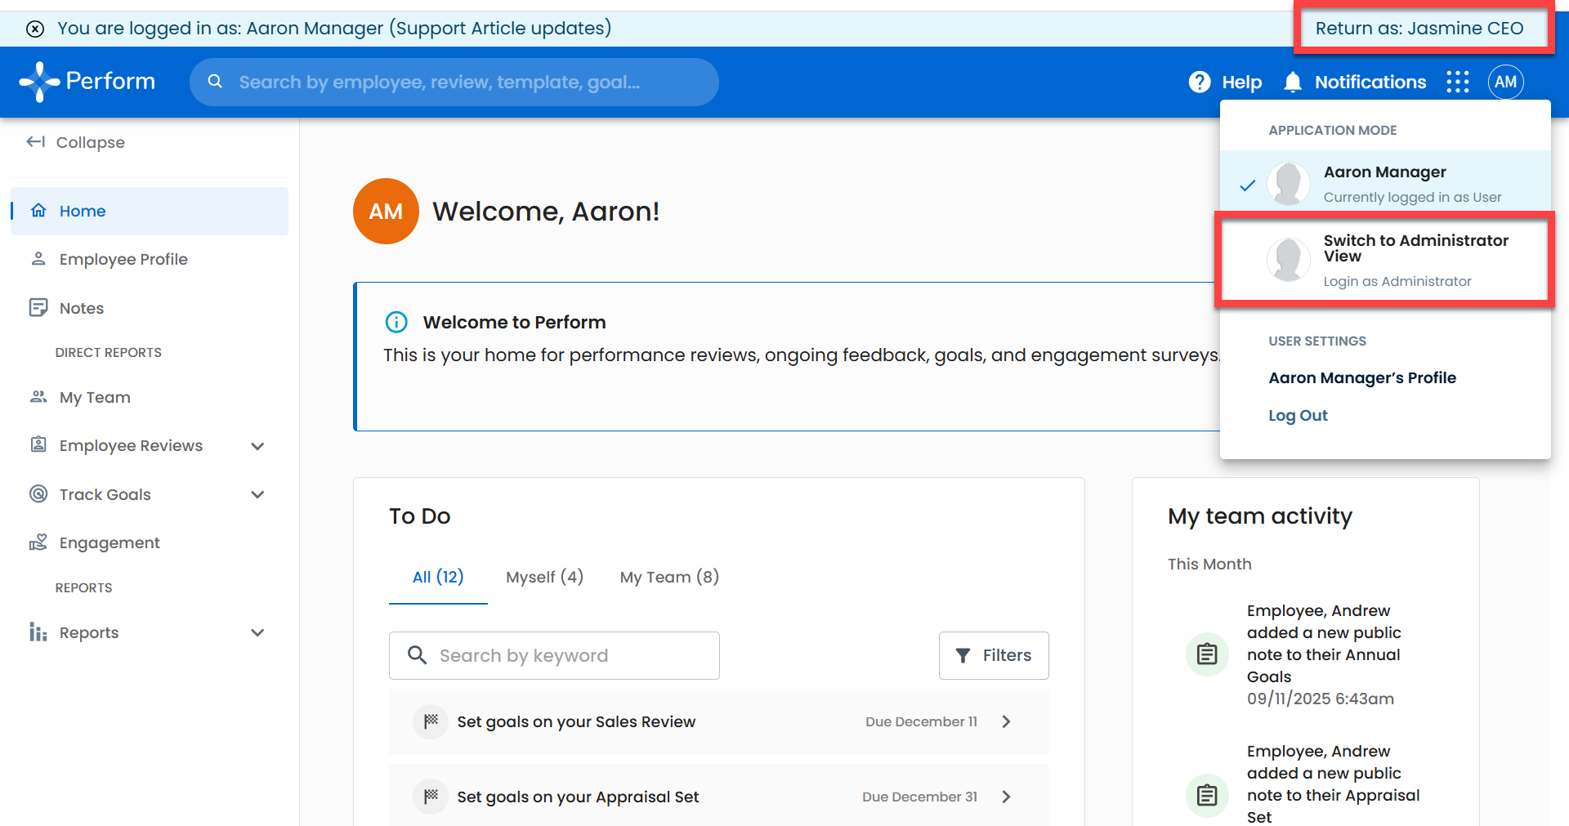The image size is (1569, 826).
Task: Click the magnifier icon in top search bar
Action: [215, 82]
